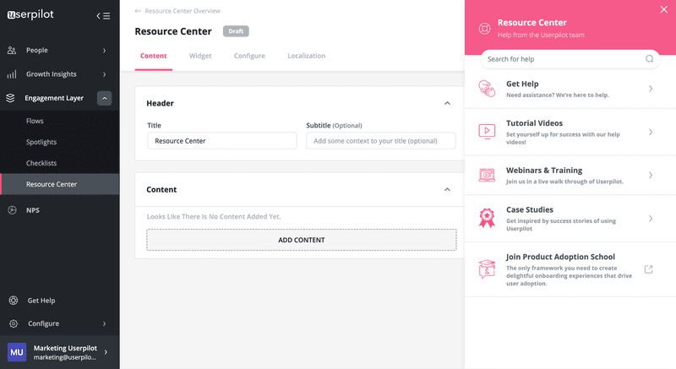Click the Userpilot logo
Image resolution: width=676 pixels, height=369 pixels.
(30, 14)
